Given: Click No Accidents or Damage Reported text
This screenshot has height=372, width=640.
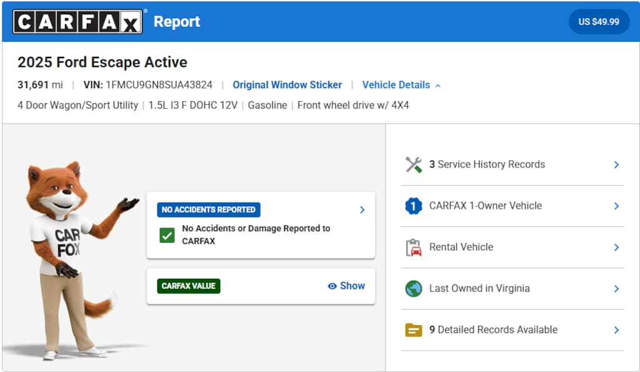Looking at the screenshot, I should click(256, 235).
